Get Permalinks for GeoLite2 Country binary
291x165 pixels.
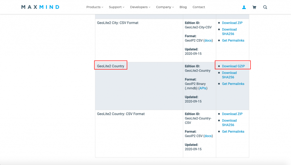233,84
